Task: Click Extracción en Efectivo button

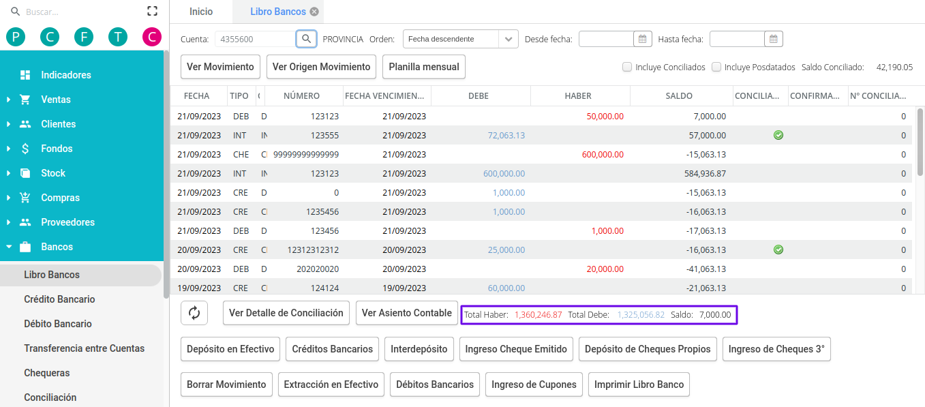Action: 331,385
